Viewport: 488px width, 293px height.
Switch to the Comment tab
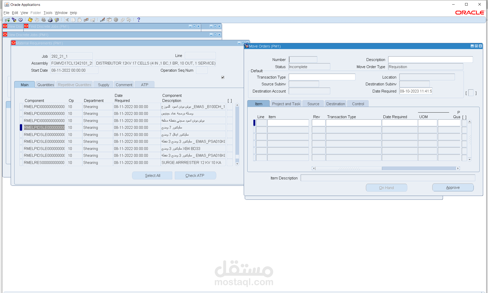pos(124,85)
